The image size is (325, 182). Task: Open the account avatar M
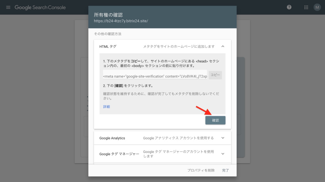coord(317,8)
